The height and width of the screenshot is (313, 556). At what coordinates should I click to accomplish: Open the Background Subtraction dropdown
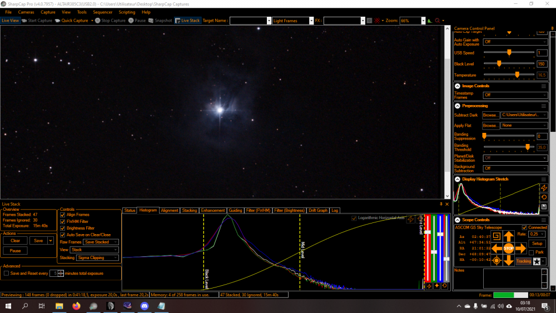515,168
